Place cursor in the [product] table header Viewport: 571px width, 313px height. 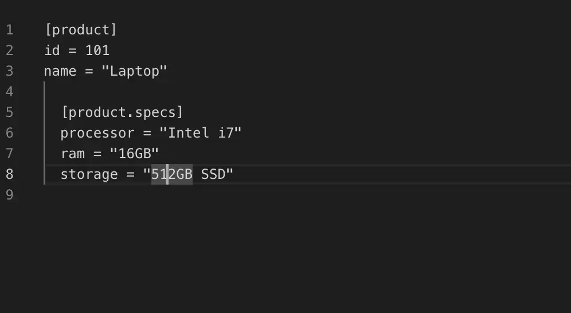tap(80, 30)
